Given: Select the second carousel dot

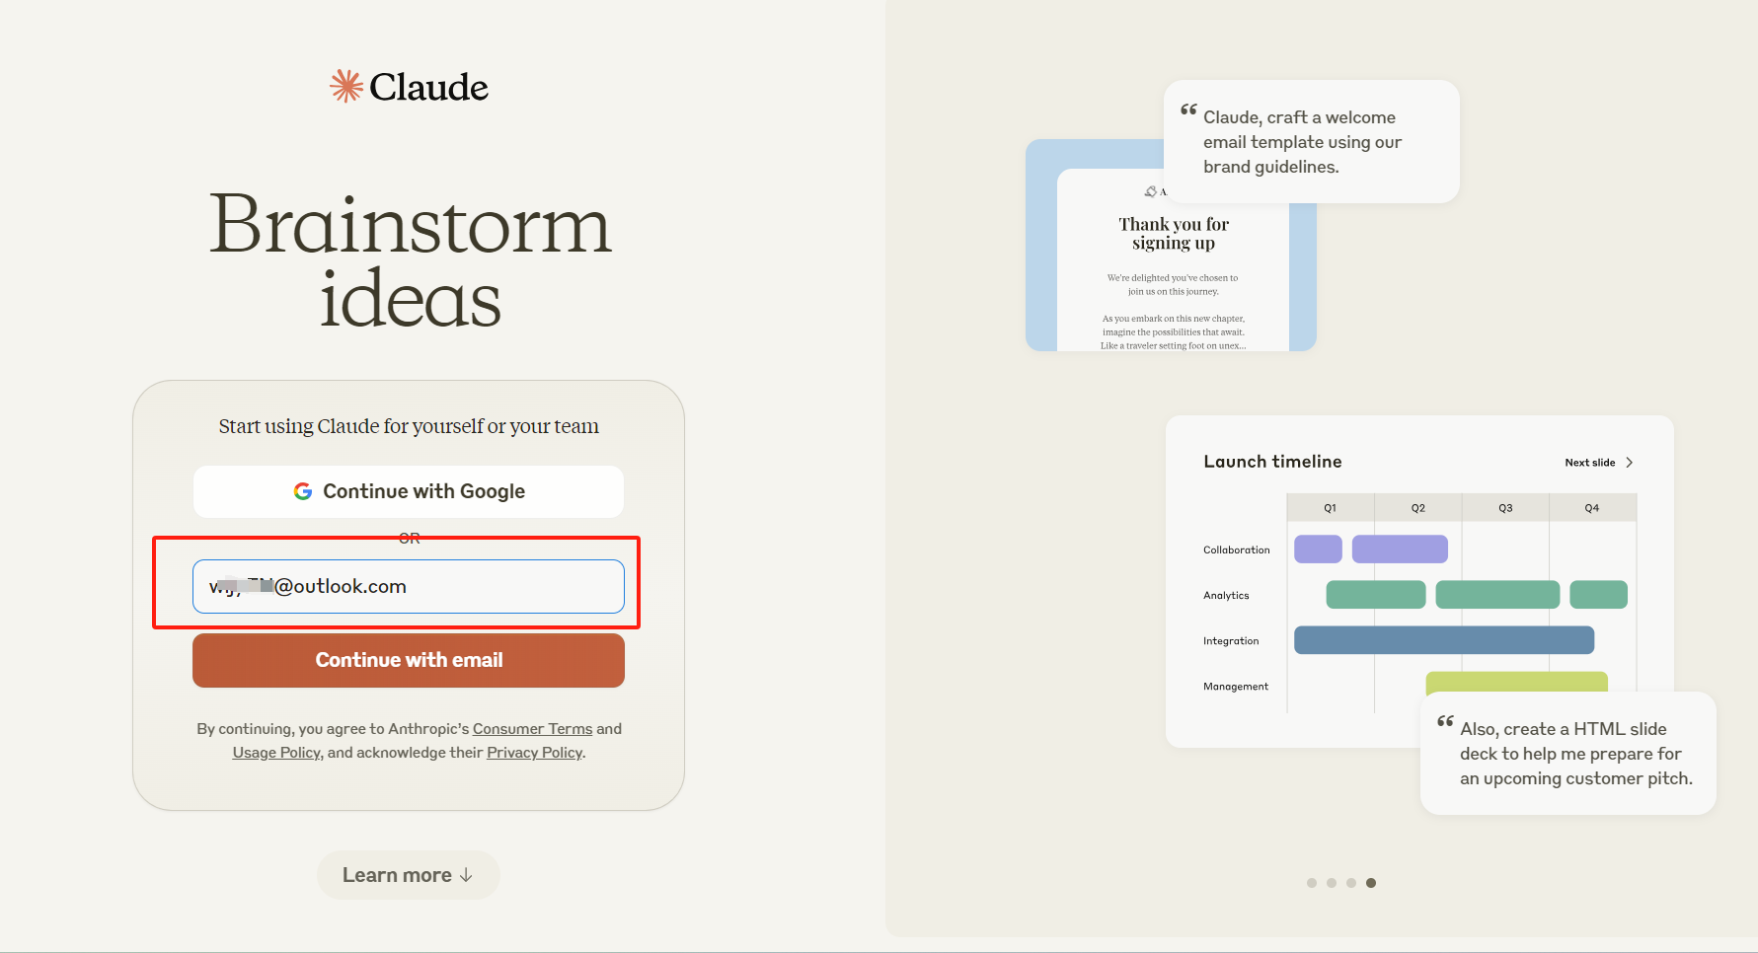Looking at the screenshot, I should tap(1332, 883).
